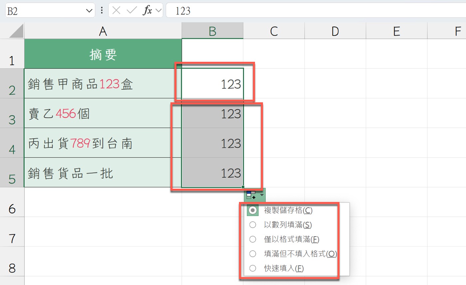The width and height of the screenshot is (466, 285).
Task: Click cell B2 with value 123
Action: tap(212, 83)
